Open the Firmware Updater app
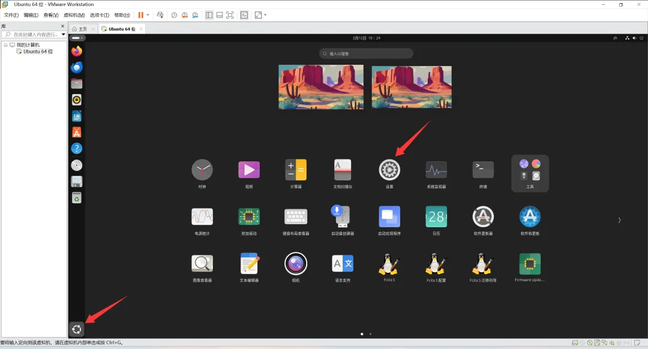This screenshot has width=648, height=349. tap(530, 264)
